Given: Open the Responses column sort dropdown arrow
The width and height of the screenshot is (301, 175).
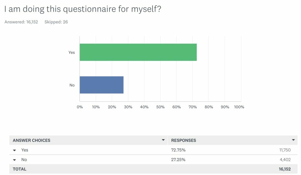Looking at the screenshot, I should click(293, 140).
